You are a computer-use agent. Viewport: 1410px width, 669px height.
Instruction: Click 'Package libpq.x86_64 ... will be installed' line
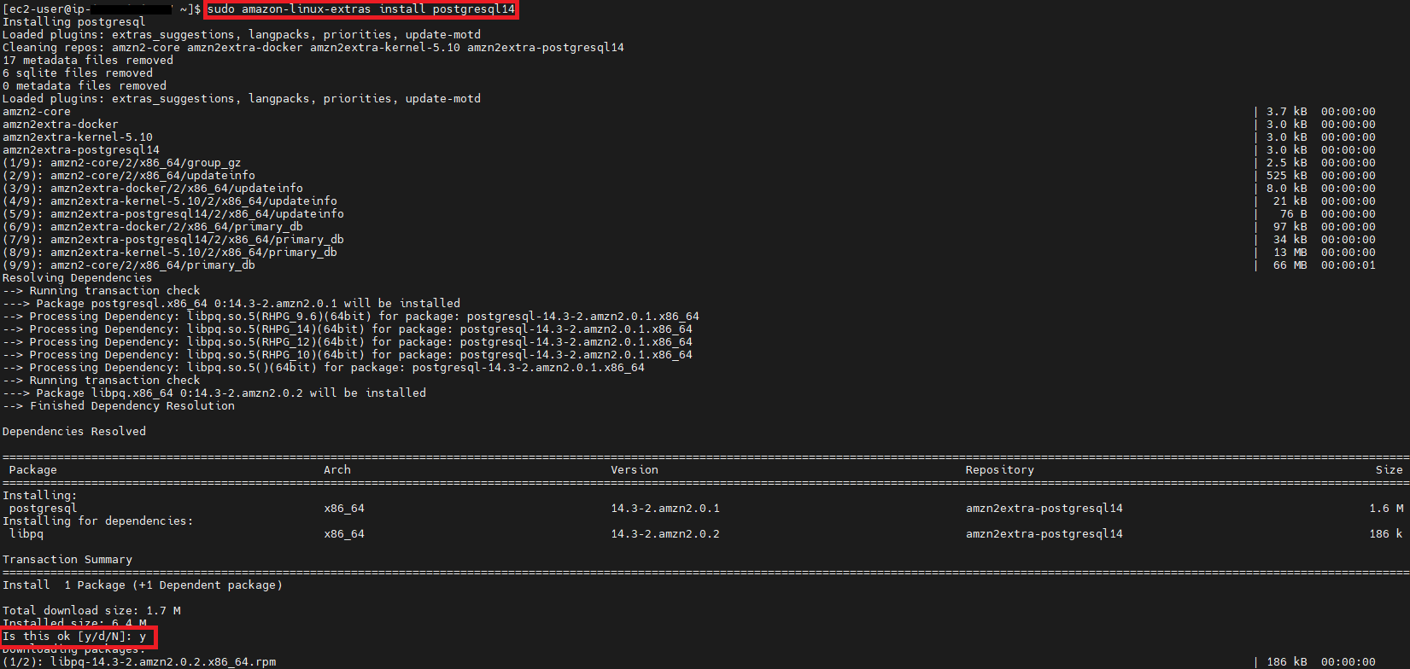(214, 393)
